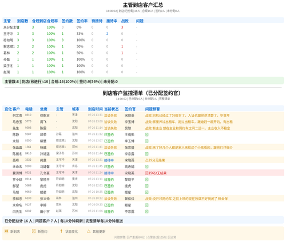
Task: Click the 合规率 column header
Action: click(x=53, y=21)
